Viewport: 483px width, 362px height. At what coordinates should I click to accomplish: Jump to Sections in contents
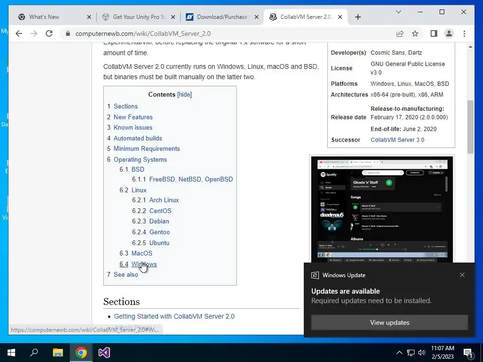tap(125, 106)
